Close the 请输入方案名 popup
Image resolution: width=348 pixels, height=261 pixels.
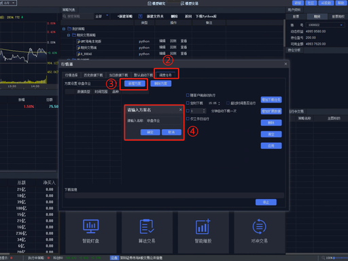coord(181,109)
